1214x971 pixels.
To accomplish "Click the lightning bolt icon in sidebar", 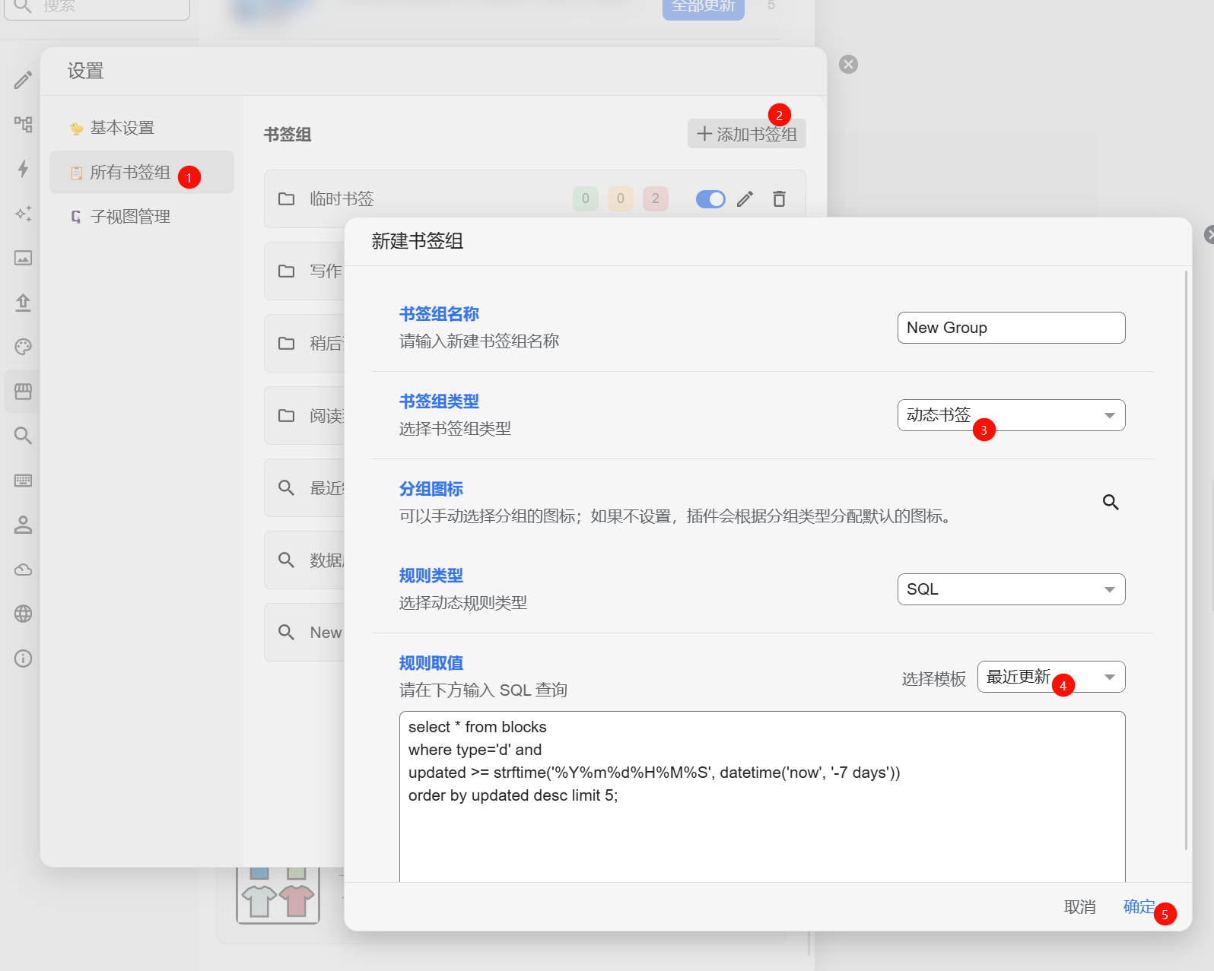I will (24, 169).
